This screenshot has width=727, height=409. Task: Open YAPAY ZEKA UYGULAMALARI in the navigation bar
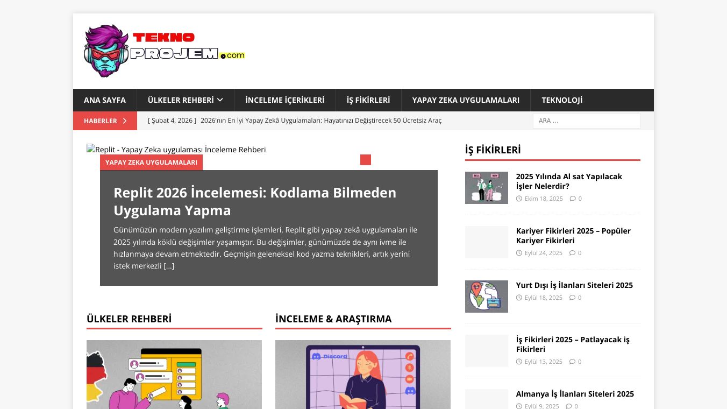pyautogui.click(x=466, y=100)
